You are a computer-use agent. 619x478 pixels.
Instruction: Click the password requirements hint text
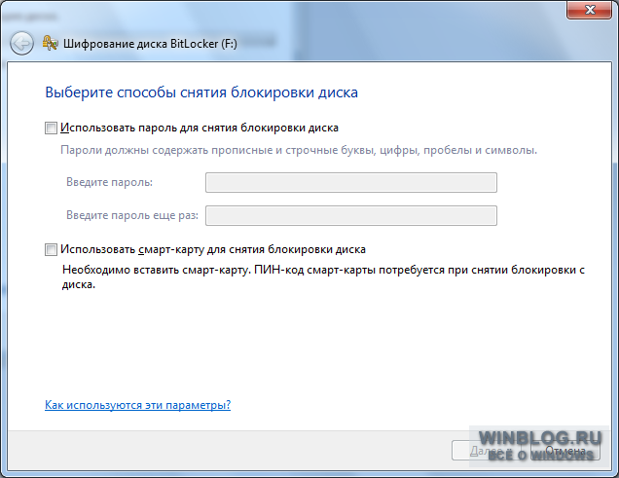(x=299, y=150)
